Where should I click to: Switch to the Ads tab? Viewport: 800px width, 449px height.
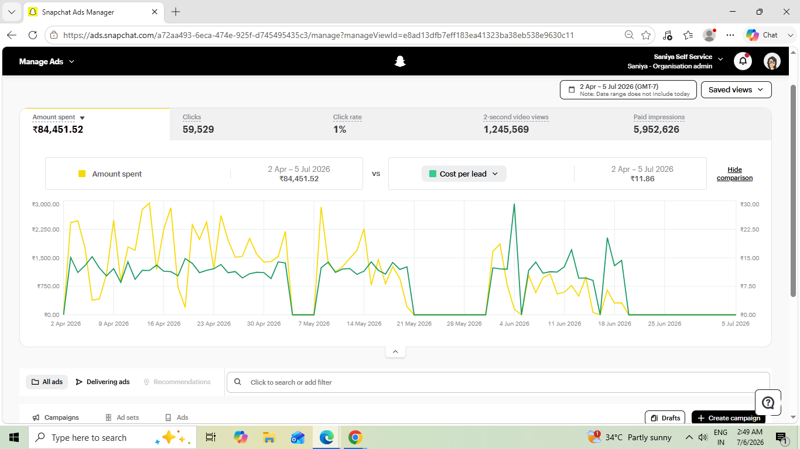177,417
